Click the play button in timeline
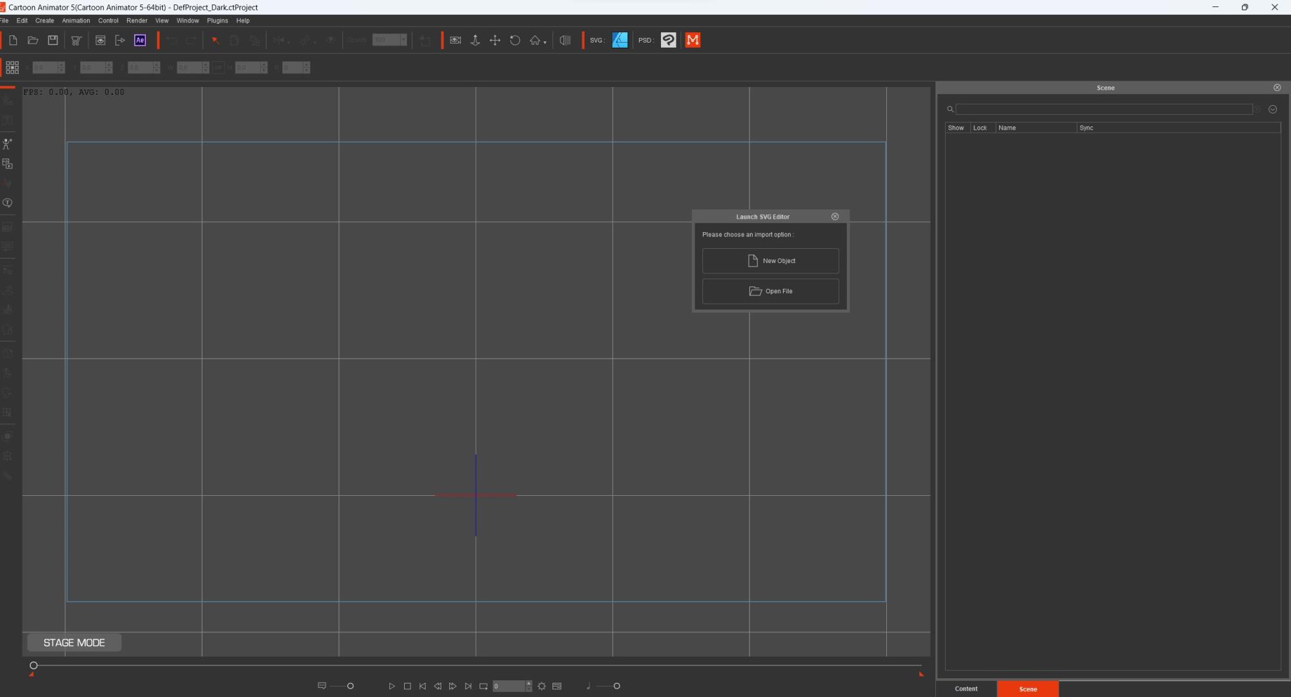 [391, 685]
